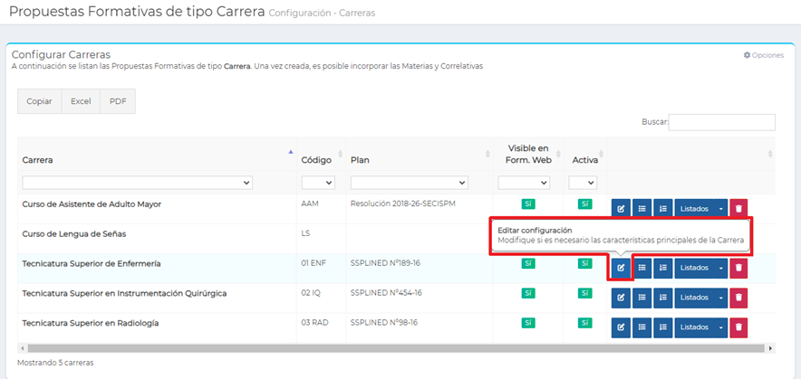Click plan 'SSPLINED N°189-16'

click(386, 264)
